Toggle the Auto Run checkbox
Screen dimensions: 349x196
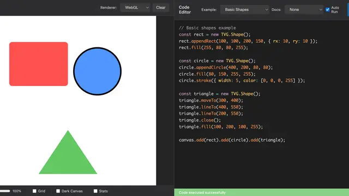pos(327,10)
